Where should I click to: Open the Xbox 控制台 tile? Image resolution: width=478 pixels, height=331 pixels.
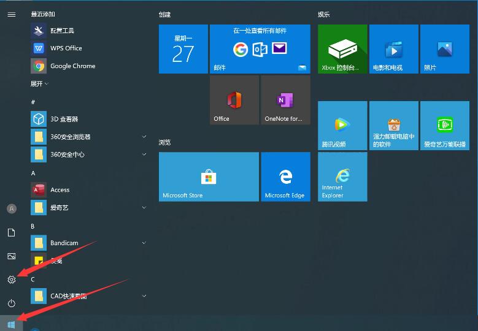tap(342, 49)
